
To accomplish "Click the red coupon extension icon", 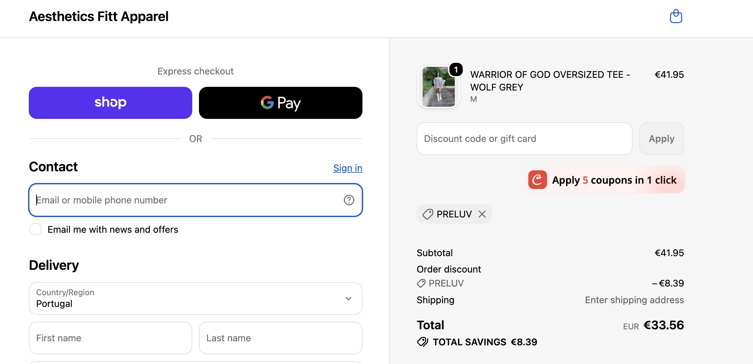I will (537, 180).
